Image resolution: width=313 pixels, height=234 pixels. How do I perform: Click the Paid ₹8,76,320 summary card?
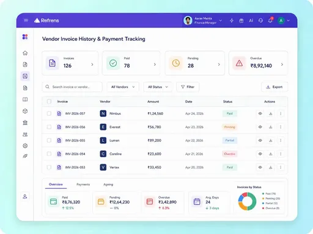pos(68,202)
